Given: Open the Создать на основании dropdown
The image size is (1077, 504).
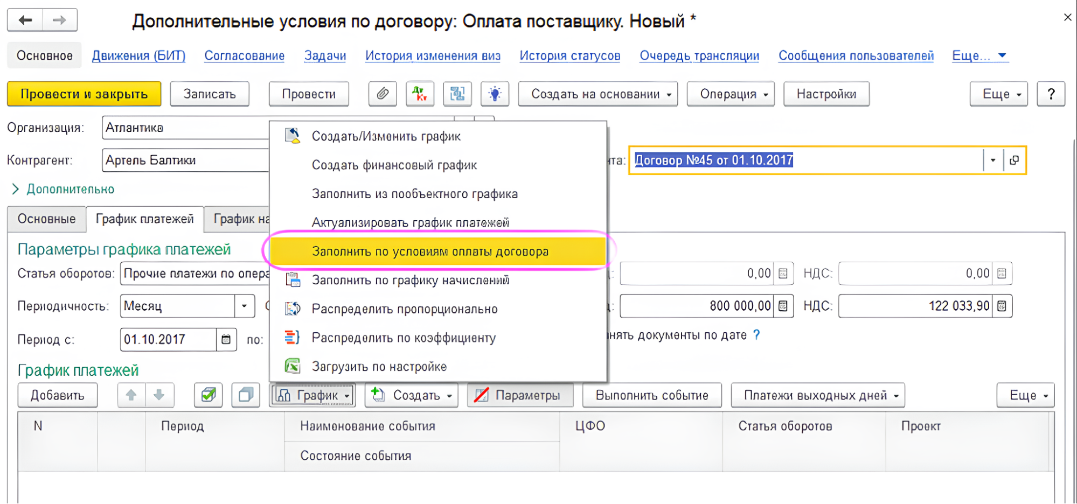Looking at the screenshot, I should tap(597, 94).
